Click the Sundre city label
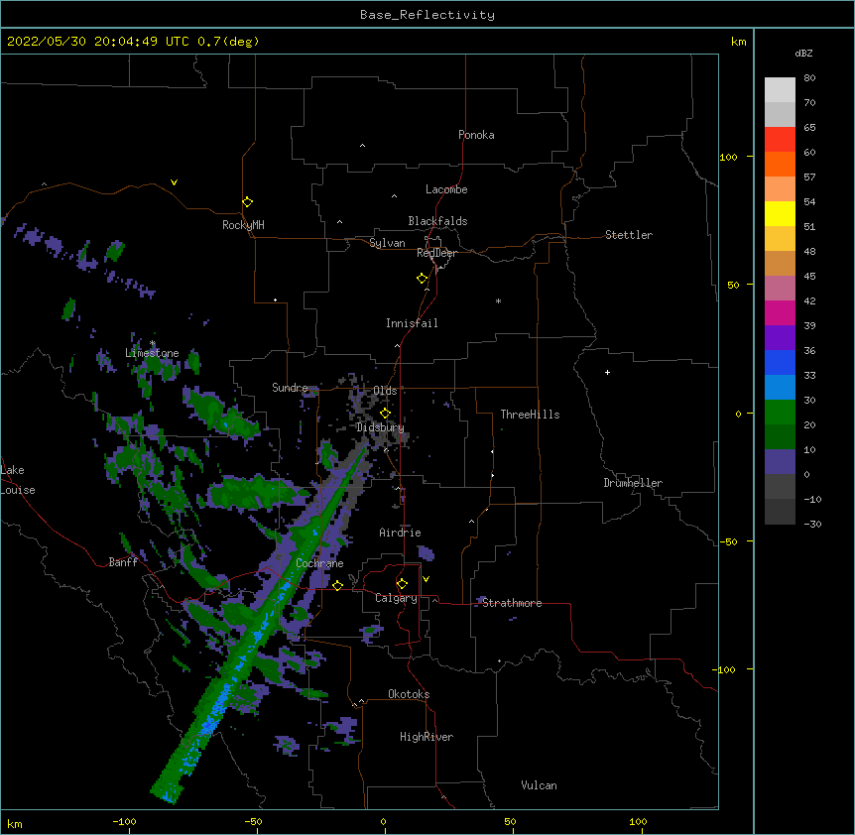Viewport: 855px width, 835px height. click(x=290, y=388)
